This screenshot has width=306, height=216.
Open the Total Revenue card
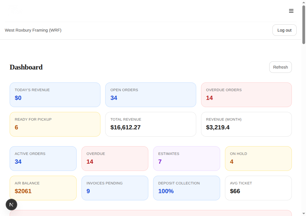pos(151,124)
